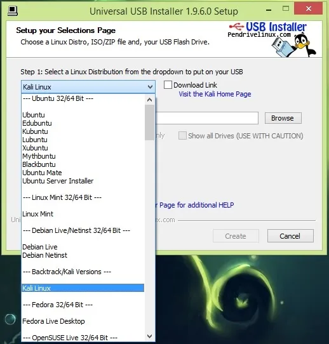Image resolution: width=329 pixels, height=344 pixels.
Task: Click the Cancel button
Action: 290,236
